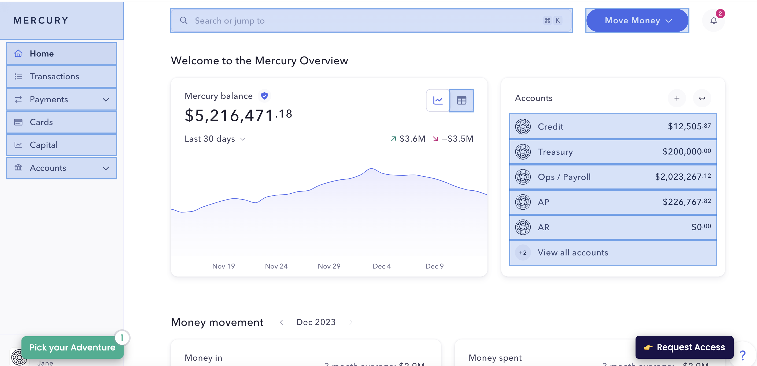Go to next month in Money movement
The height and width of the screenshot is (366, 757).
click(x=351, y=322)
